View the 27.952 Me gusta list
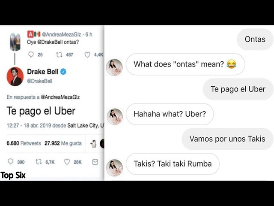Viewport: 274px width, 206px height. [x=63, y=143]
